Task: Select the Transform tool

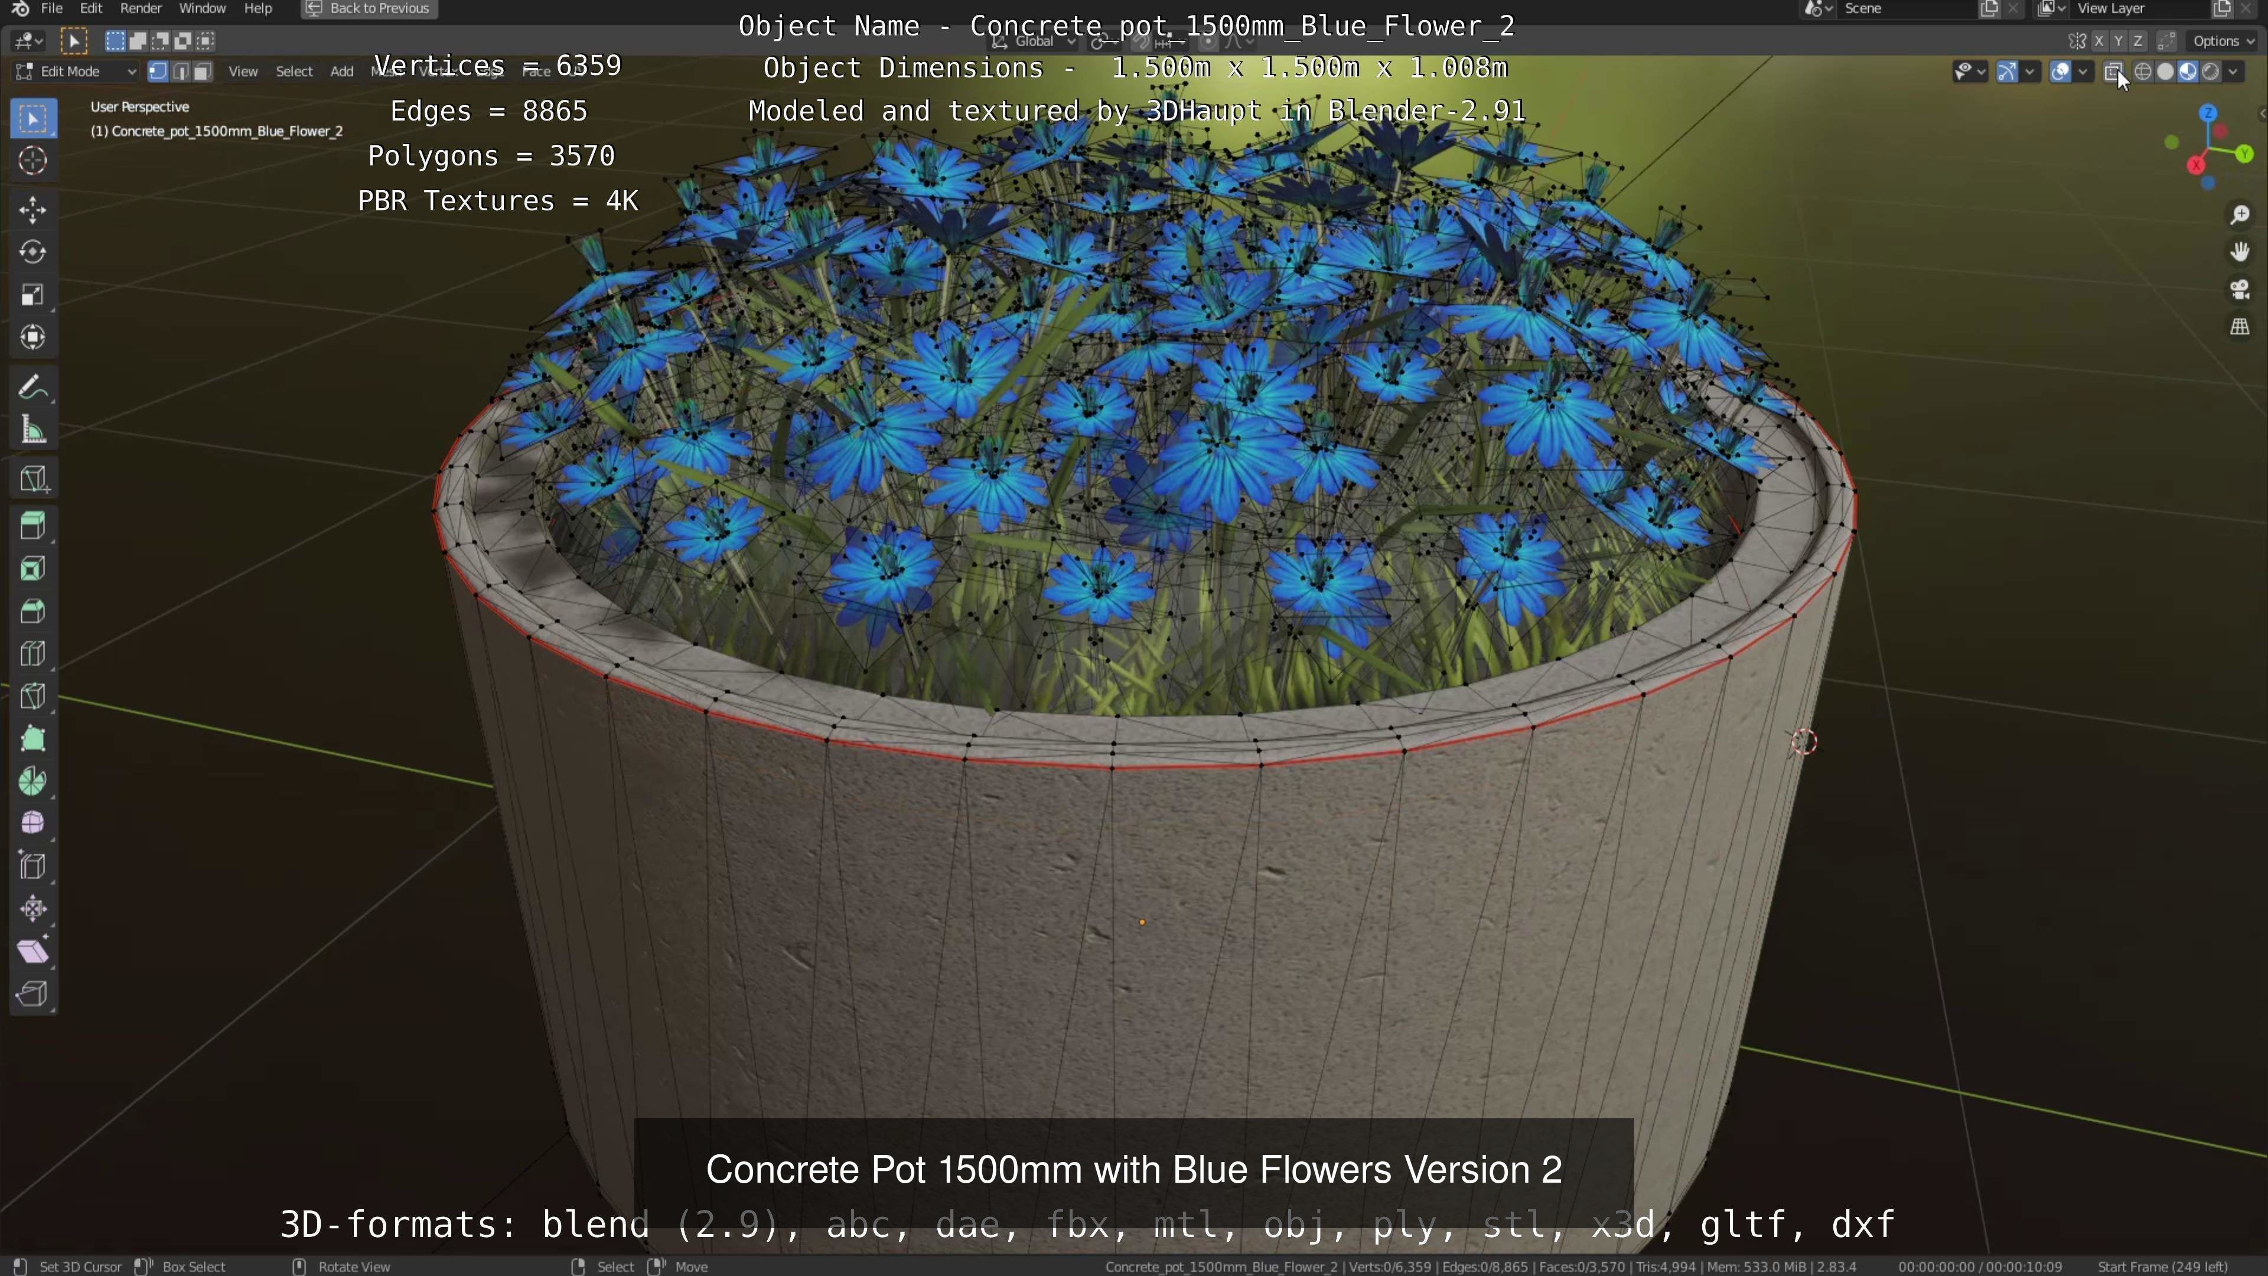Action: [x=34, y=337]
